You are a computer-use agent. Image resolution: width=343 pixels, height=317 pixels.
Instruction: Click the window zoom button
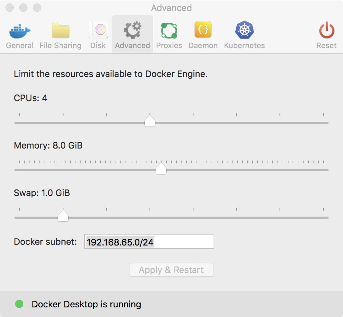(37, 8)
